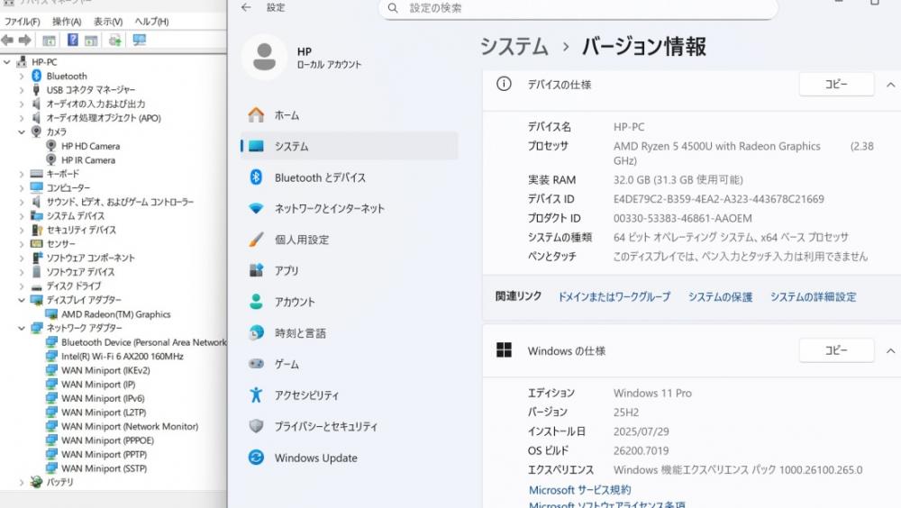The image size is (901, 508).
Task: Click the Back arrow in Device Manager toolbar
Action: [x=7, y=41]
